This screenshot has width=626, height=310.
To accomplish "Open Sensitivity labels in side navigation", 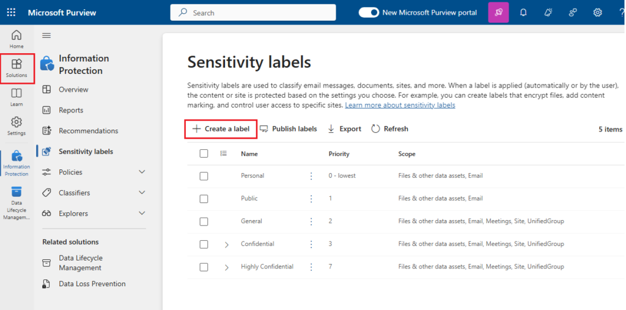I will [86, 152].
